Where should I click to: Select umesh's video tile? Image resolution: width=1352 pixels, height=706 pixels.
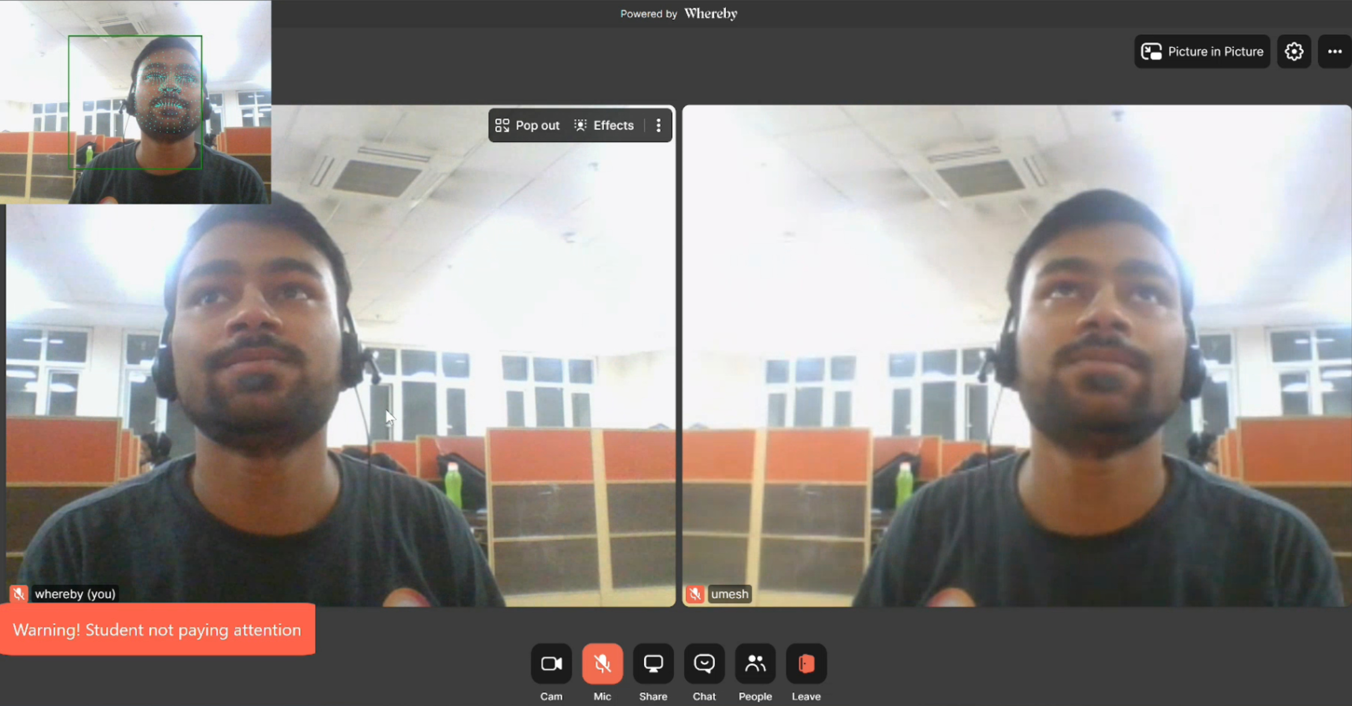pyautogui.click(x=1016, y=357)
